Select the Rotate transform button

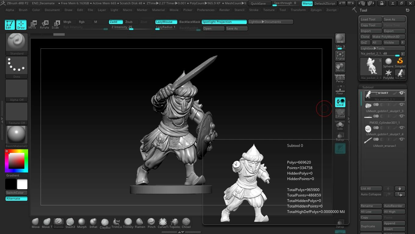tap(44, 25)
